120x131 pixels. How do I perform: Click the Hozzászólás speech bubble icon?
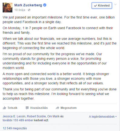point(27,108)
